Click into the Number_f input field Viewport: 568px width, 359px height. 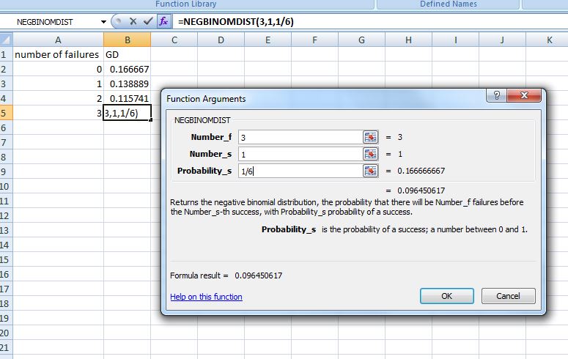(x=299, y=137)
